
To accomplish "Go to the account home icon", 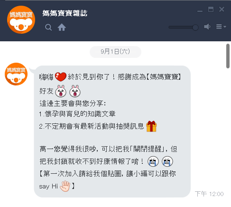I will 62,27.
